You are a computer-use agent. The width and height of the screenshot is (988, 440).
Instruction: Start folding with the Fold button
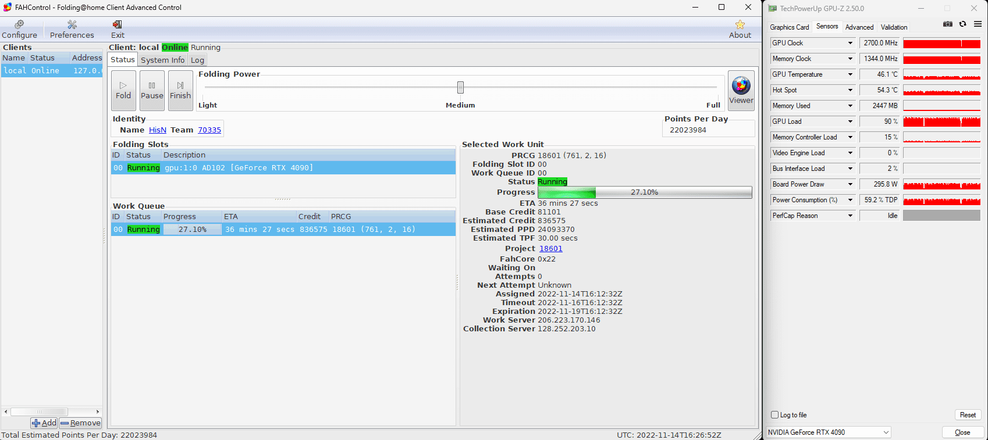coord(123,91)
